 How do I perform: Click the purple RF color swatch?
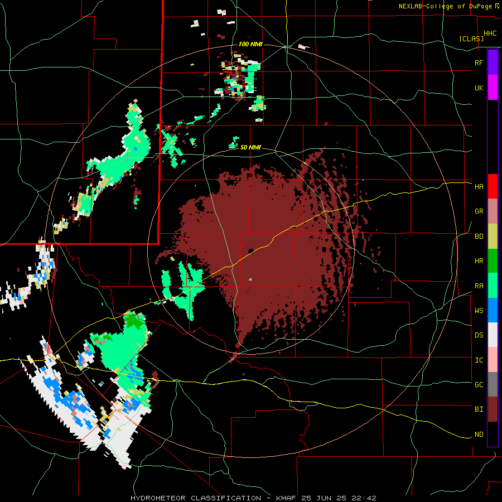pyautogui.click(x=493, y=62)
